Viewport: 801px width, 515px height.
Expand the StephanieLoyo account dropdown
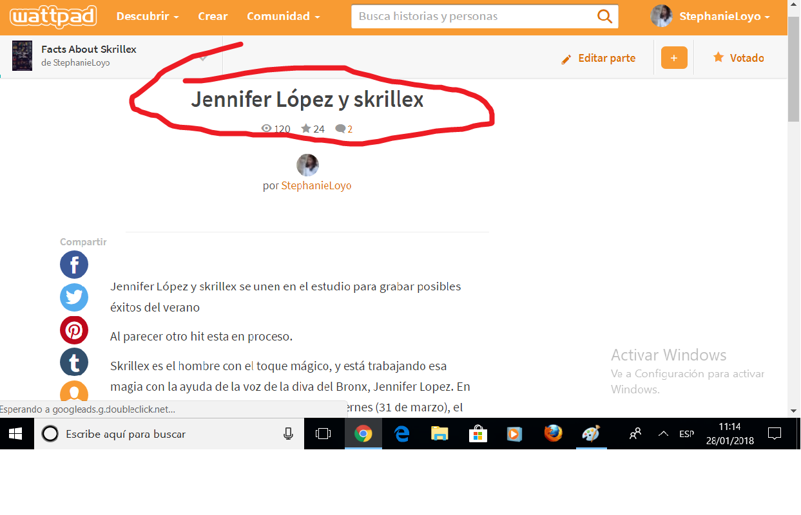(724, 17)
